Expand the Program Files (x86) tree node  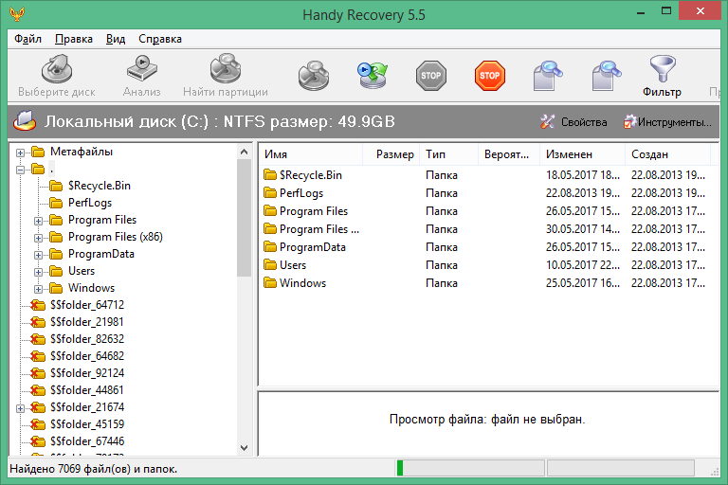pos(39,238)
